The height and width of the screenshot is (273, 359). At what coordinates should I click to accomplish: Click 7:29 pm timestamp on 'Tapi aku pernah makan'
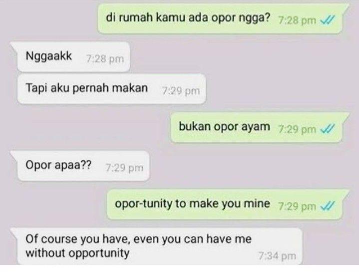tap(181, 91)
